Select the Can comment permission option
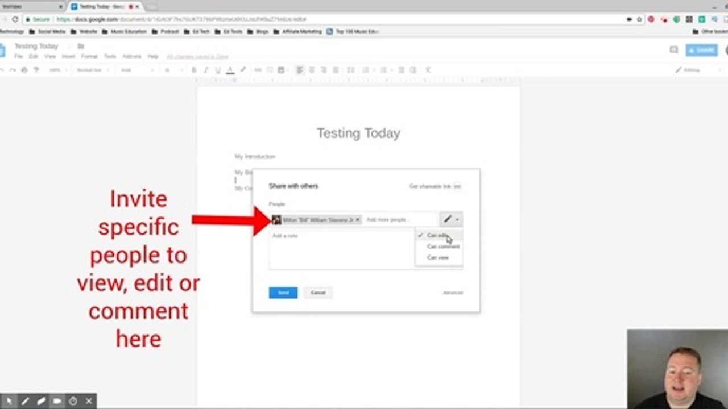The image size is (728, 409). [439, 247]
